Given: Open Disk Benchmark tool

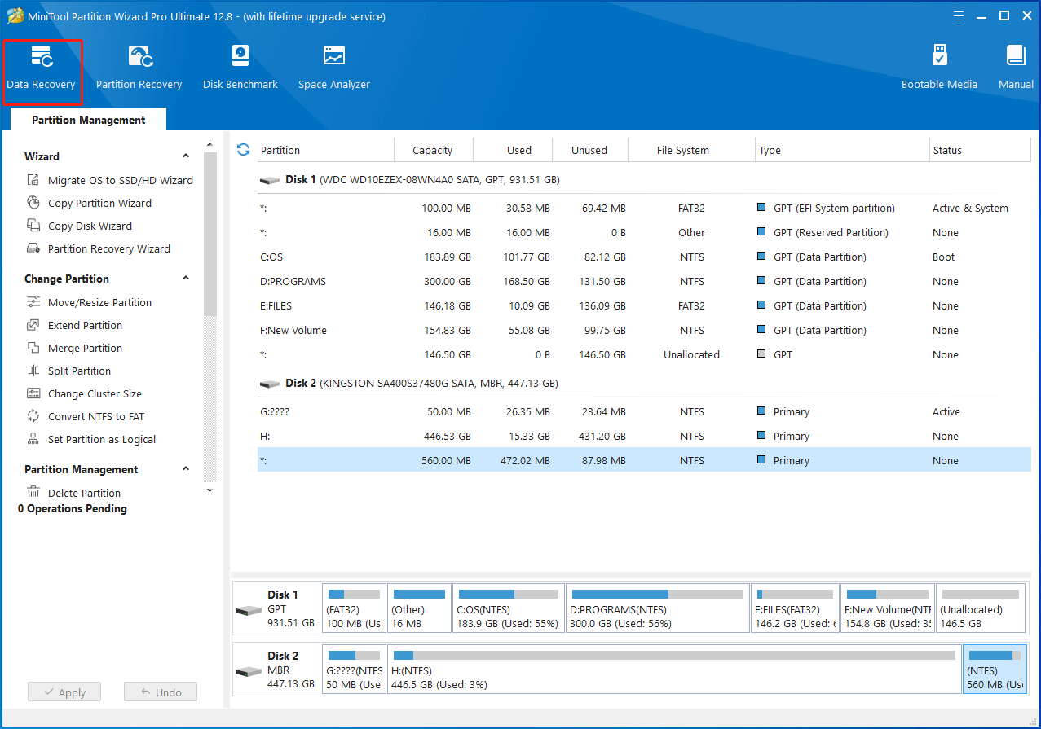Looking at the screenshot, I should [240, 68].
